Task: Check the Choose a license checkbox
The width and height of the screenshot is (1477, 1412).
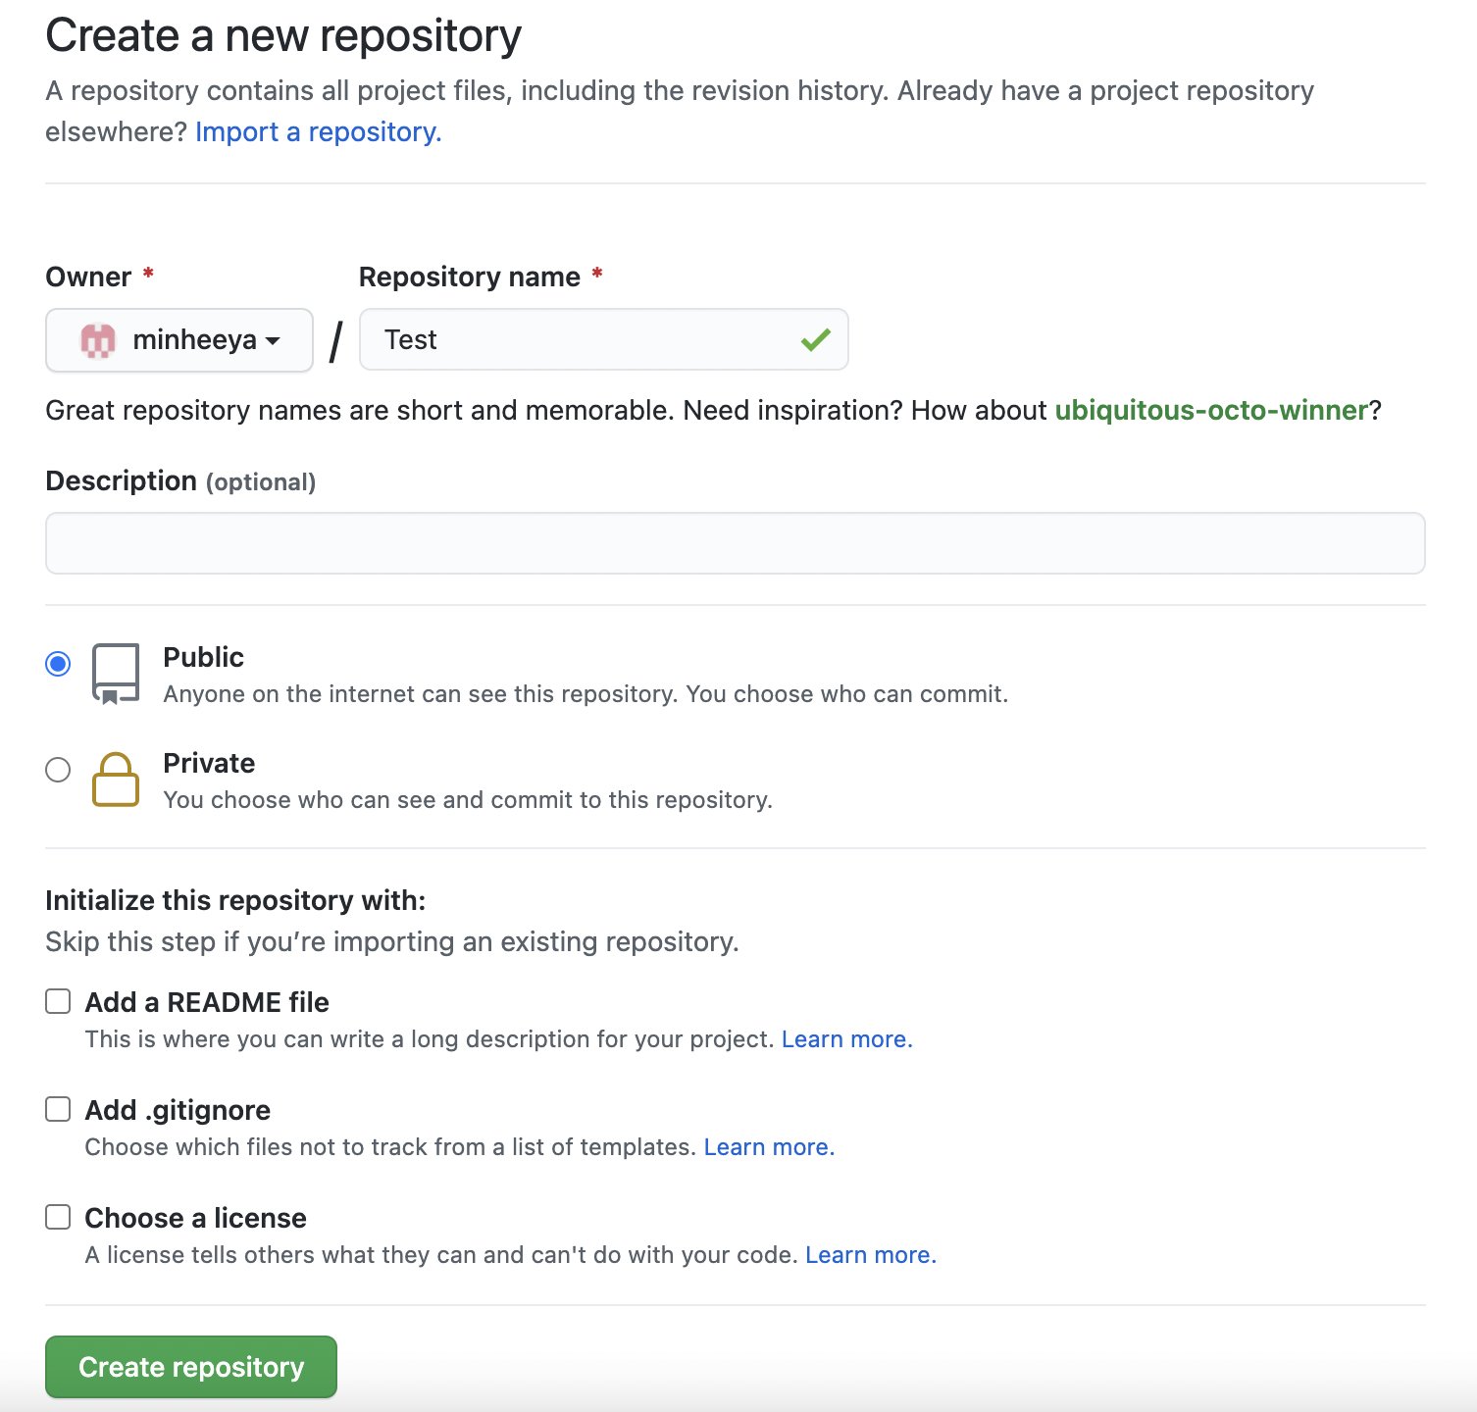Action: tap(58, 1217)
